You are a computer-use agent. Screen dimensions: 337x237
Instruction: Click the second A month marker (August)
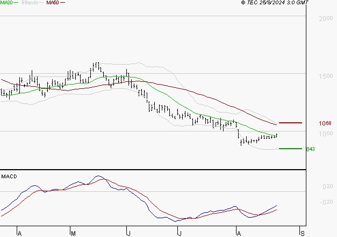click(x=239, y=234)
